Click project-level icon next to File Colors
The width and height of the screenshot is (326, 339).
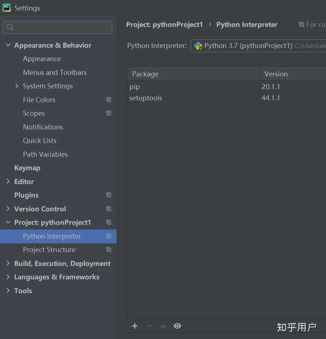point(109,100)
